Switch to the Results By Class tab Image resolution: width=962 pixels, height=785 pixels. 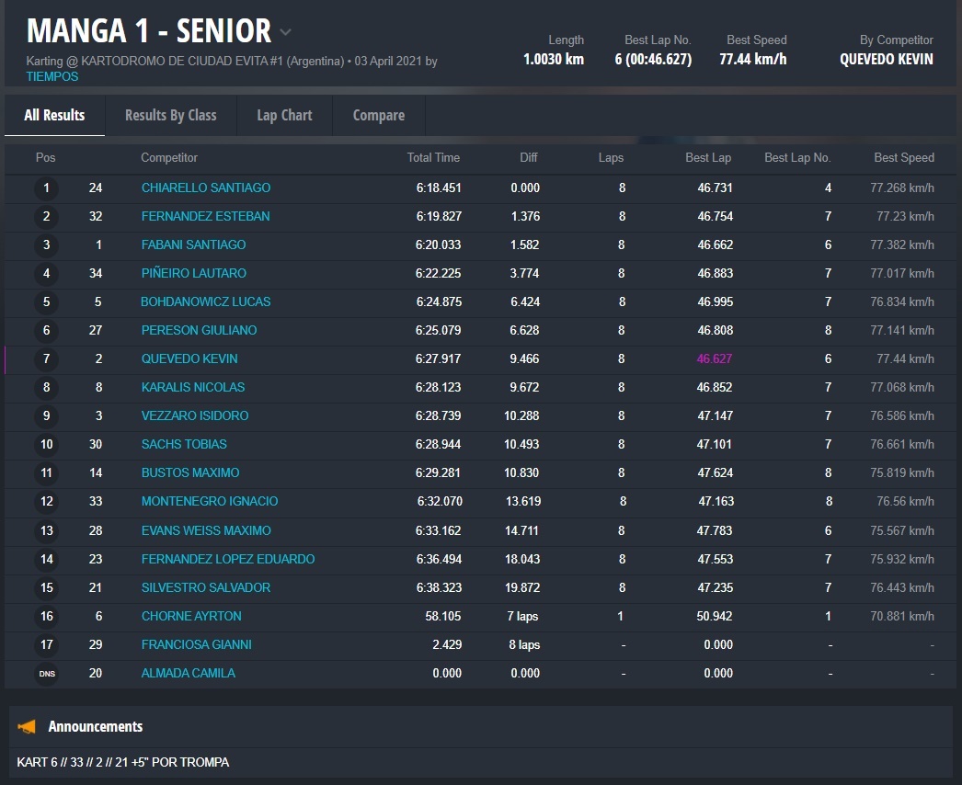(170, 115)
